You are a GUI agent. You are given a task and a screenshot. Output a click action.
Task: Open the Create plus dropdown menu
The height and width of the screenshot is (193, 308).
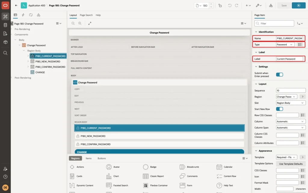pos(248,5)
